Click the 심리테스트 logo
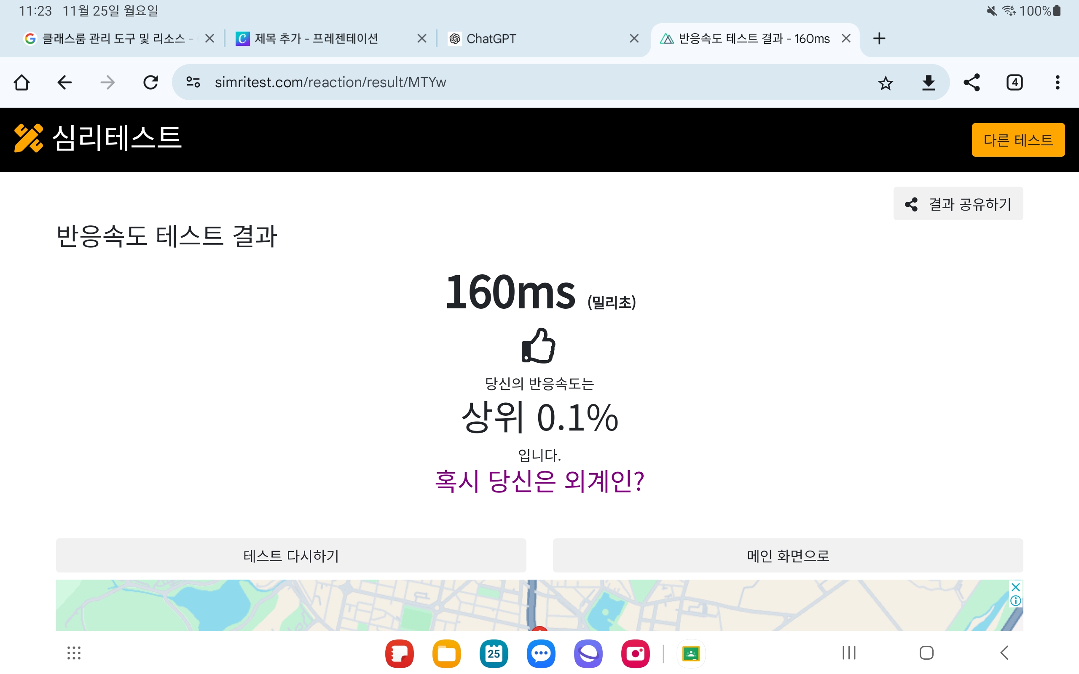Screen dimensions: 1079x674 (98, 138)
